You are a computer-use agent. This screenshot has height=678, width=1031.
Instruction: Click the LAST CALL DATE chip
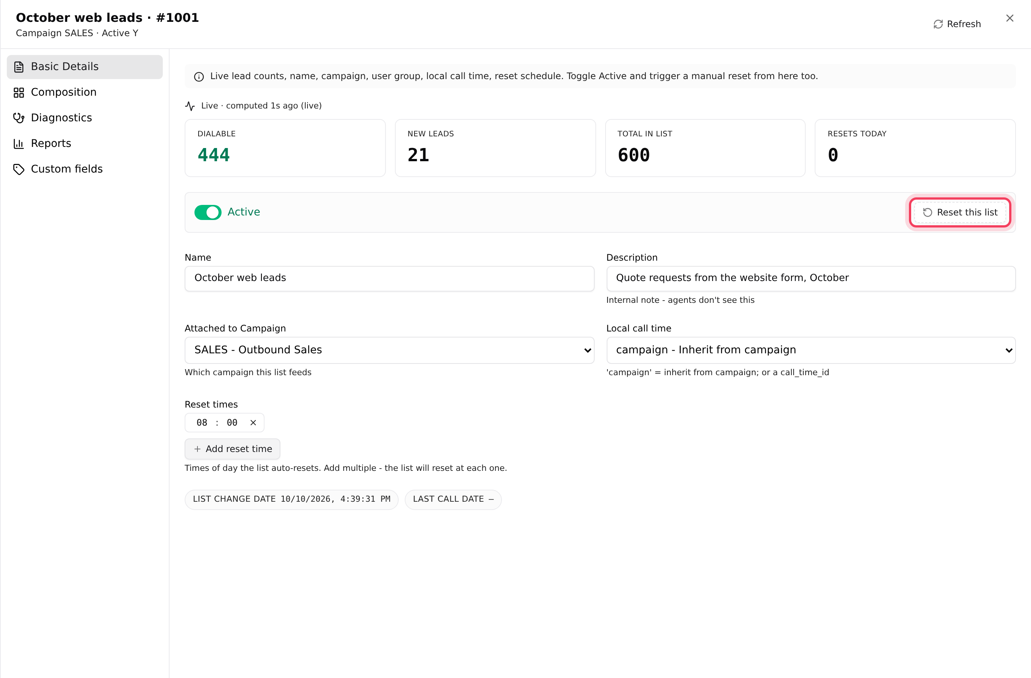click(453, 499)
